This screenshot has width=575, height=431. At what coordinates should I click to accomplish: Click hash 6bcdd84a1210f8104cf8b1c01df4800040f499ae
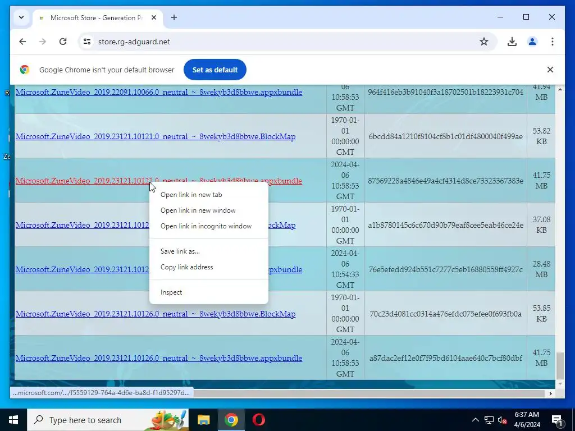pos(445,136)
